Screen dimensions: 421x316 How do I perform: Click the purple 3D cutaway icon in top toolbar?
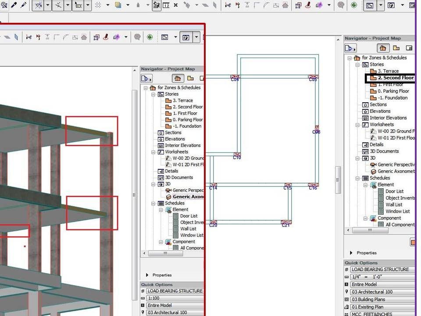319,5
